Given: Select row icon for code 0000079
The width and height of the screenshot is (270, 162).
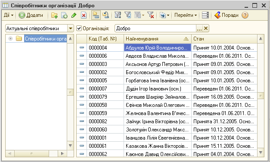Looking at the screenshot, I should [x=82, y=97].
